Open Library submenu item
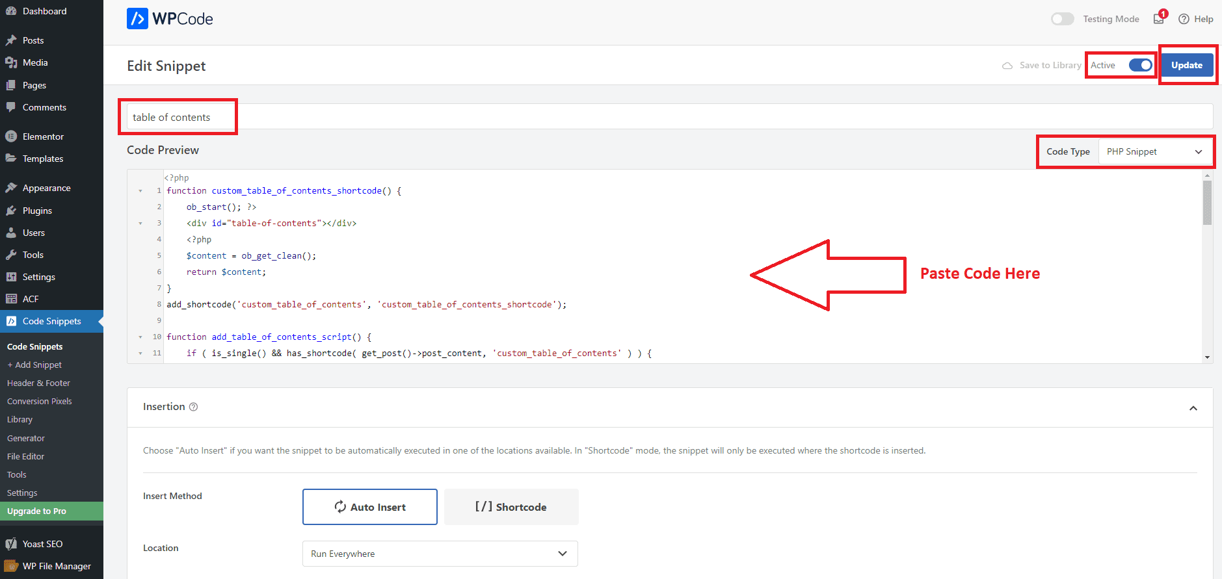This screenshot has height=579, width=1222. pos(20,420)
